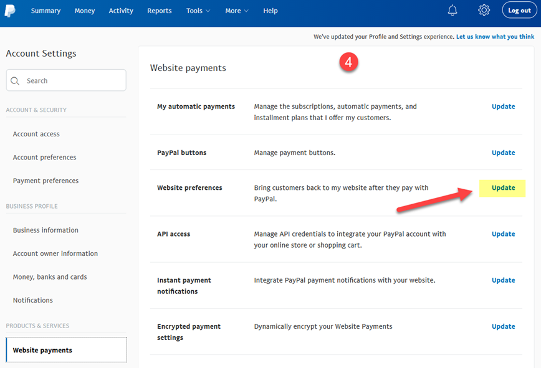Viewport: 541px width, 368px height.
Task: Click the Log out button
Action: click(x=519, y=11)
